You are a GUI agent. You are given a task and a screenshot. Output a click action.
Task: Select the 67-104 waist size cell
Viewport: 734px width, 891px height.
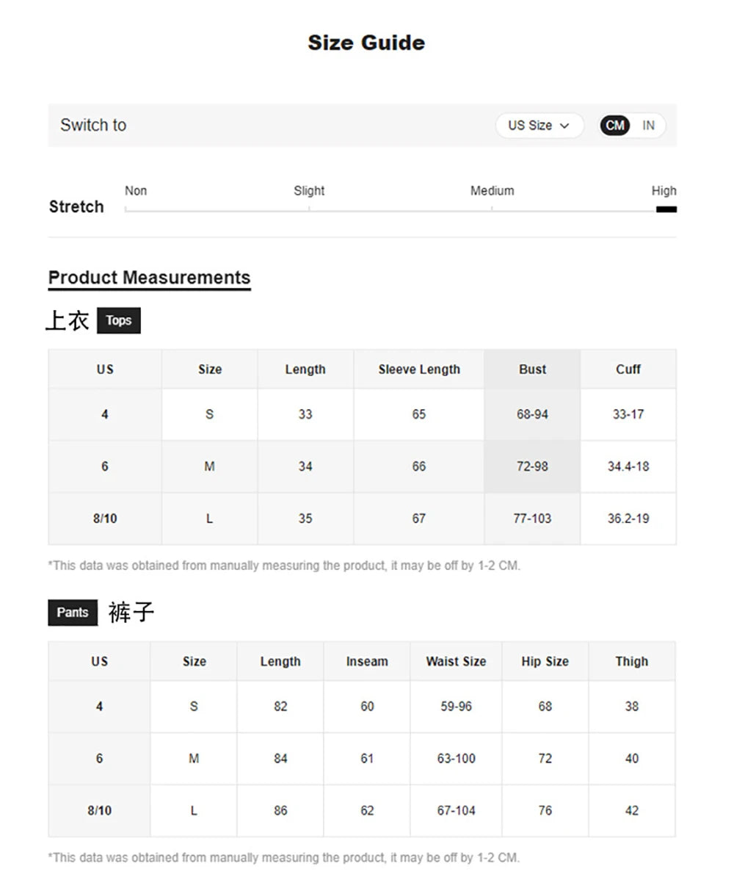pos(456,811)
